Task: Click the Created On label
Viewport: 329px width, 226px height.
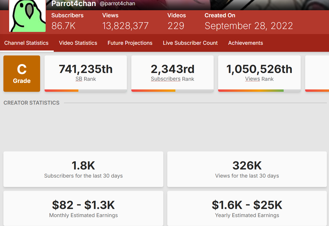Action: click(220, 15)
